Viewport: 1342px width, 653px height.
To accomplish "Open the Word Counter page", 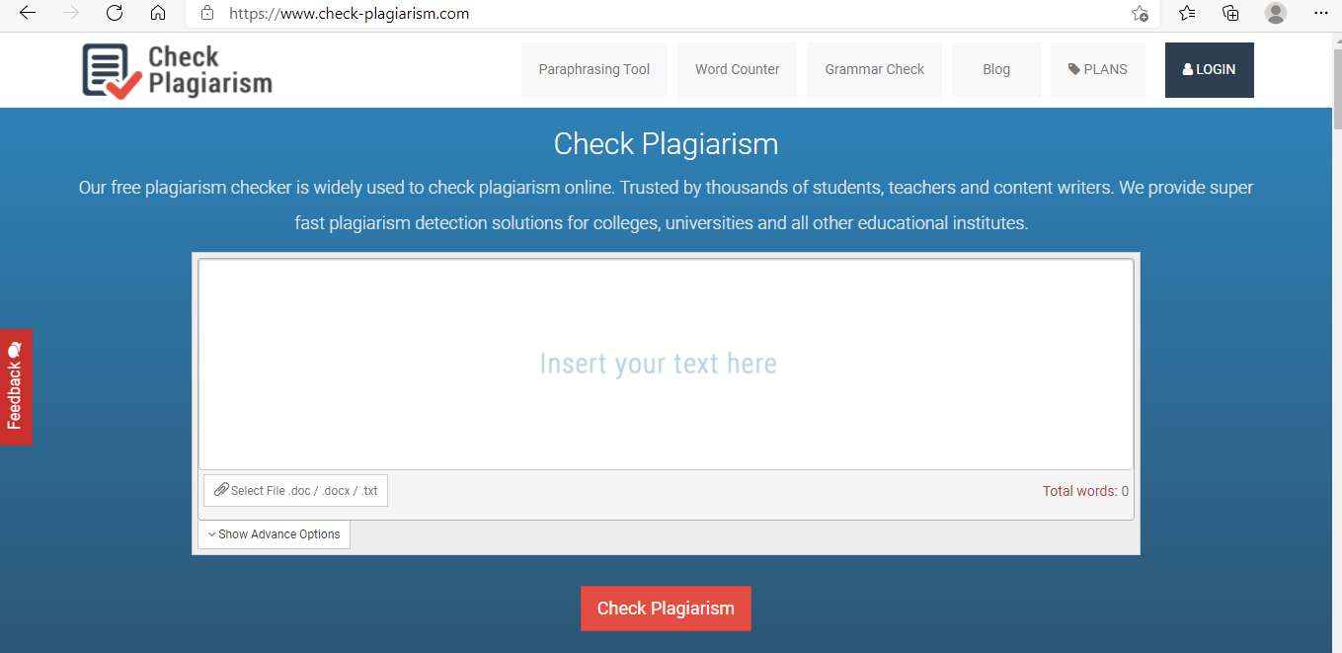I will 737,70.
